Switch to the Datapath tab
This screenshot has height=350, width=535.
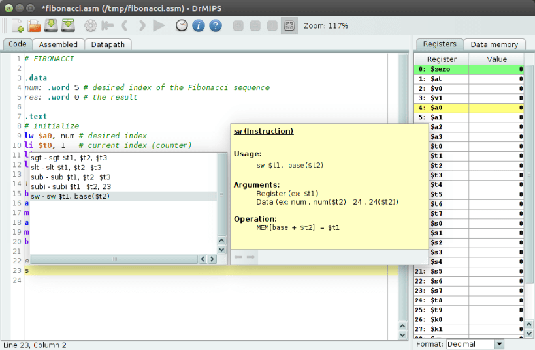tap(108, 44)
